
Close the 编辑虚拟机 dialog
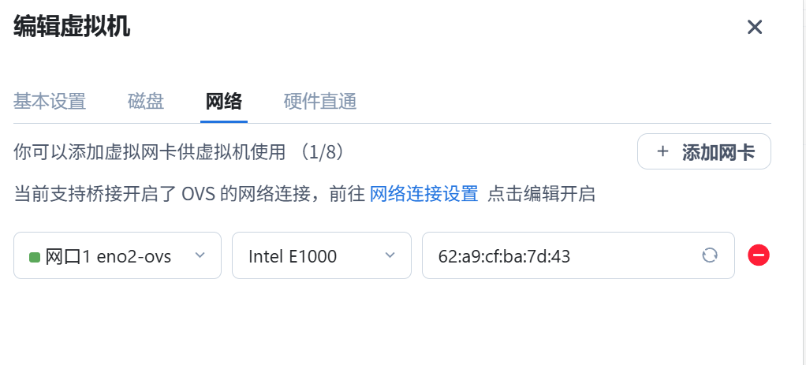(755, 27)
